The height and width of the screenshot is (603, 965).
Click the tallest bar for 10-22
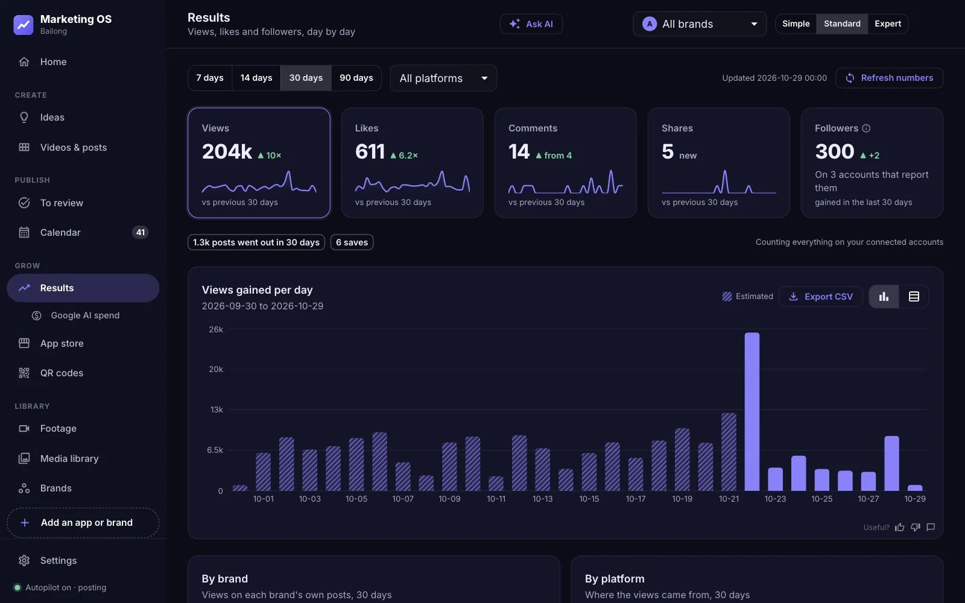tap(752, 411)
